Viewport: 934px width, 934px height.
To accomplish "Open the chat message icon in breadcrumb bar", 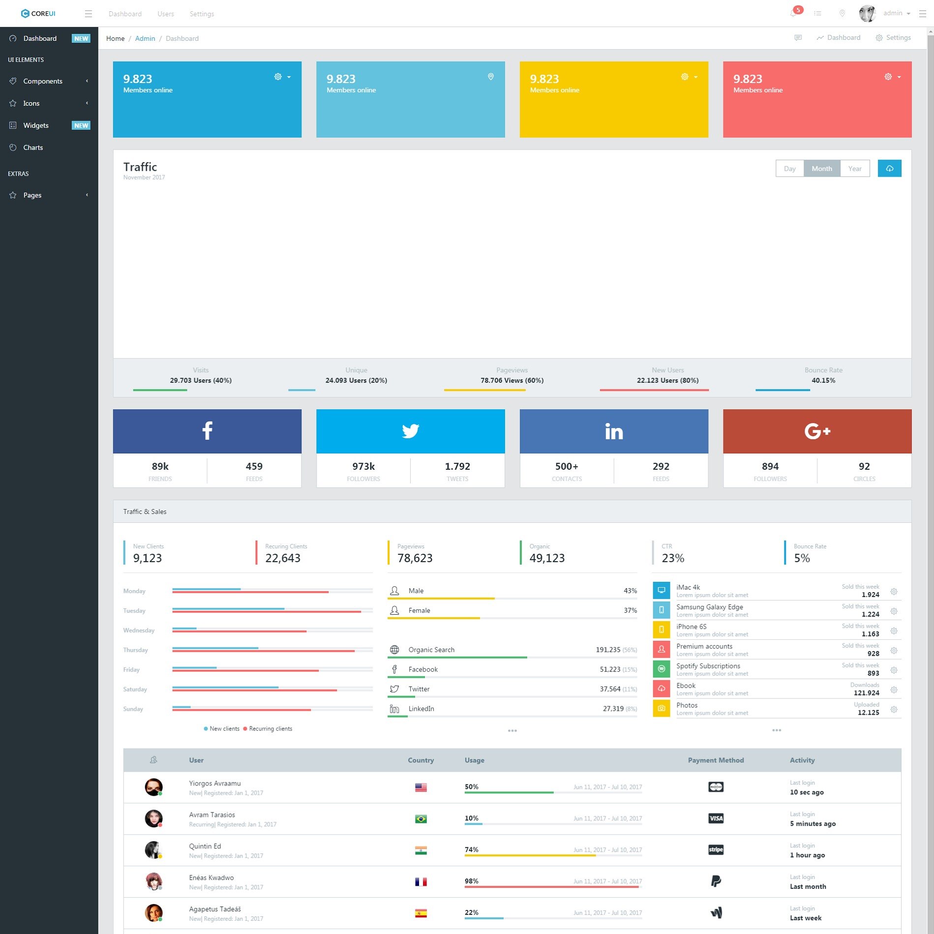I will point(798,38).
